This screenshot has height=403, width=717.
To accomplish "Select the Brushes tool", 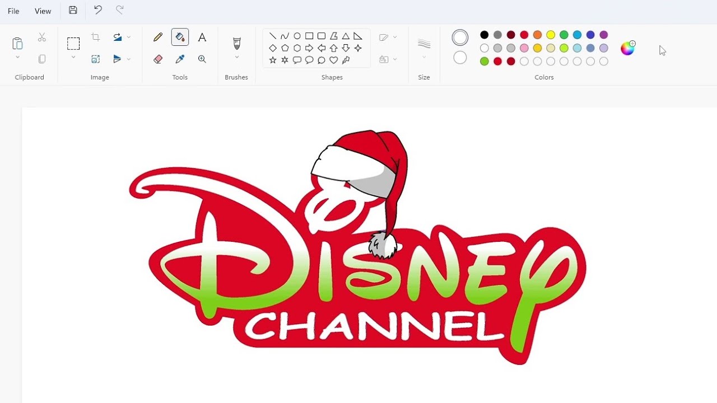I will (236, 43).
